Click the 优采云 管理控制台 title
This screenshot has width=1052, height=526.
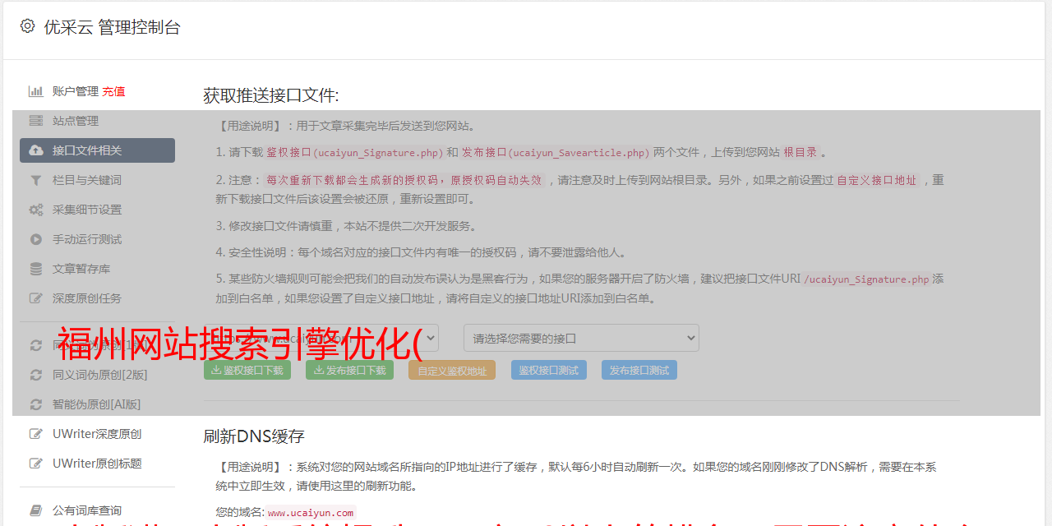[112, 27]
